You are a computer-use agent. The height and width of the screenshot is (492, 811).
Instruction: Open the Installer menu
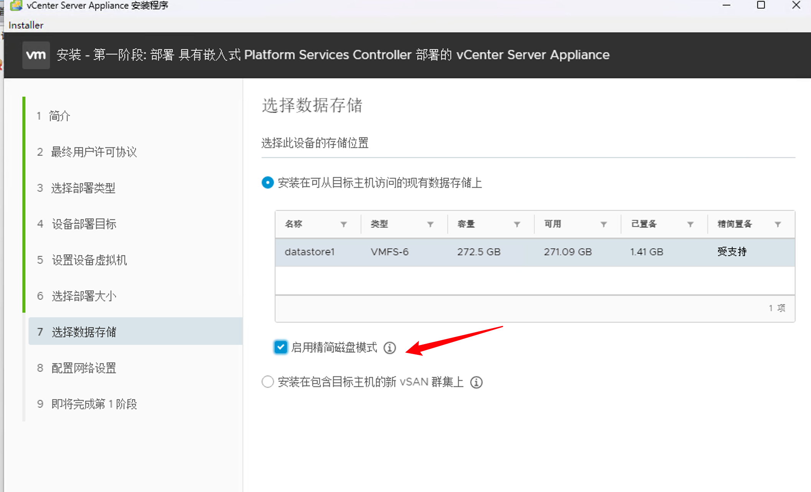tap(26, 25)
